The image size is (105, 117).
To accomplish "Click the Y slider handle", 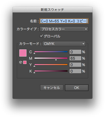I will (34, 66).
